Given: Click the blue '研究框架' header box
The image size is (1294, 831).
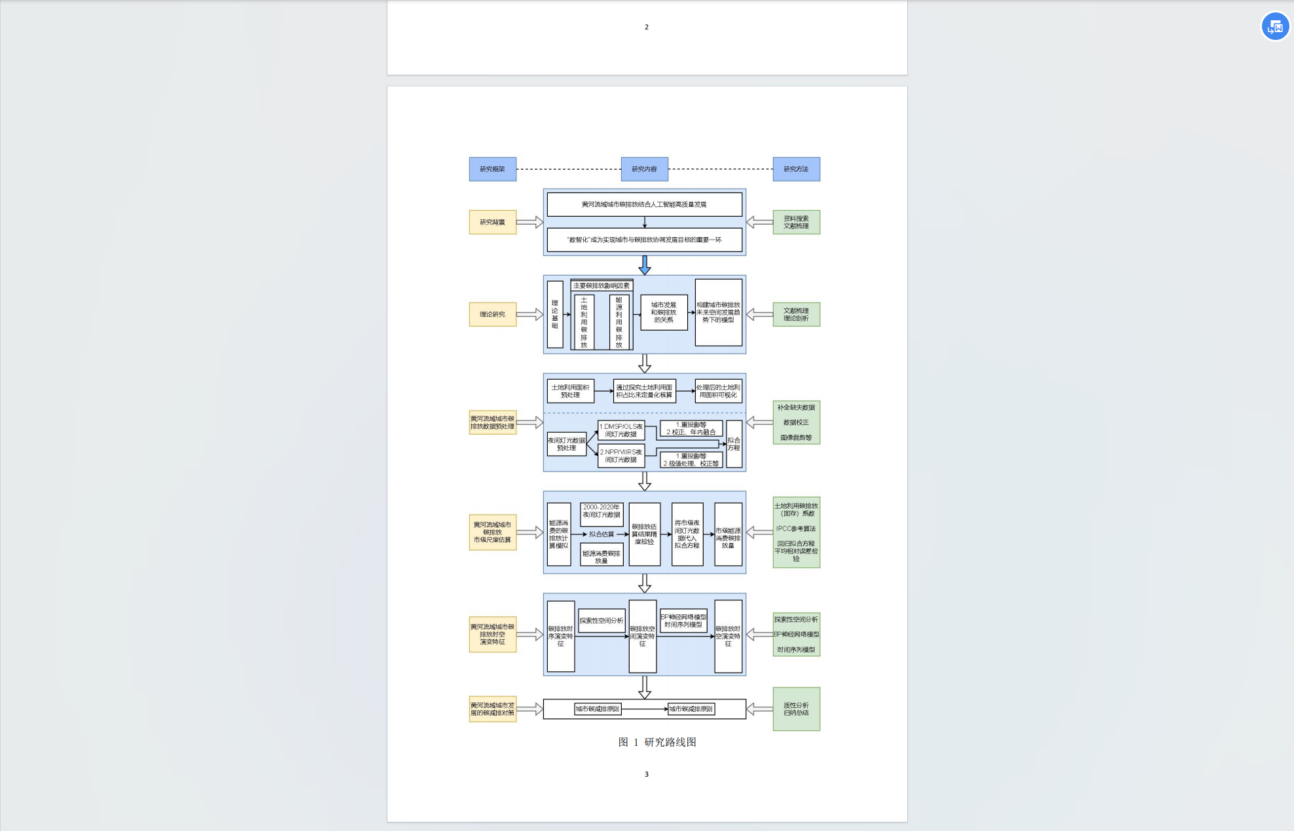Looking at the screenshot, I should [493, 169].
